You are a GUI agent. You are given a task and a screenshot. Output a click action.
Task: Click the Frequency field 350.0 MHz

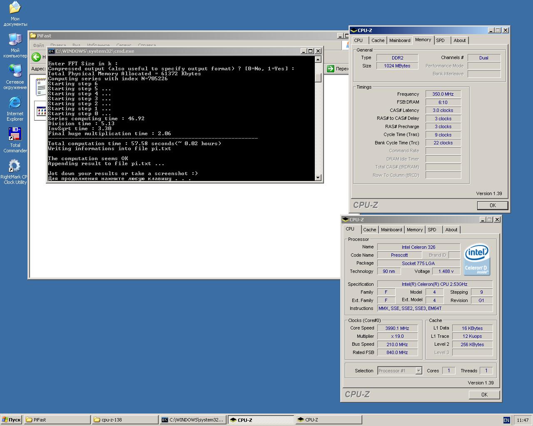[443, 94]
